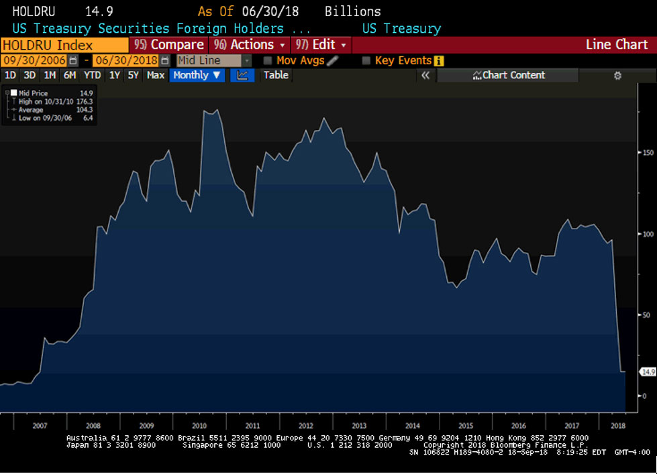Click the 100 y-axis label

[648, 234]
